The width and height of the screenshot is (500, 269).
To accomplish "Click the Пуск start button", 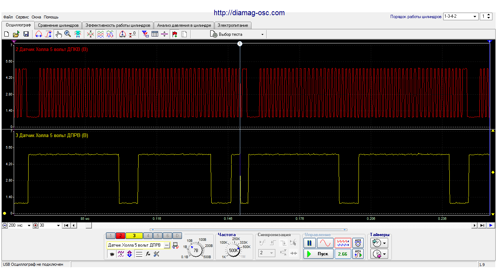I will [x=318, y=254].
